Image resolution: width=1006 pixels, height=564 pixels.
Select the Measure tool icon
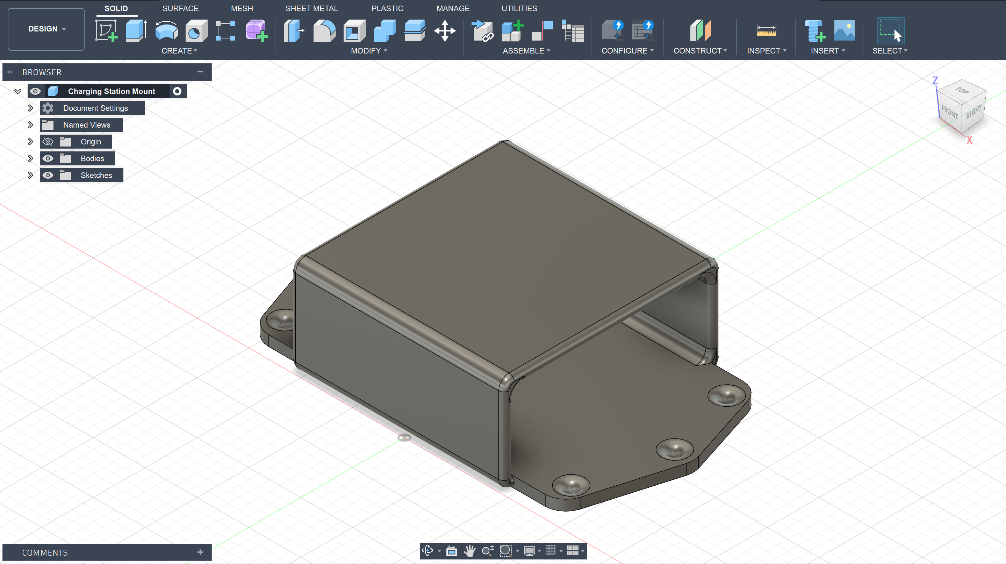click(x=766, y=30)
